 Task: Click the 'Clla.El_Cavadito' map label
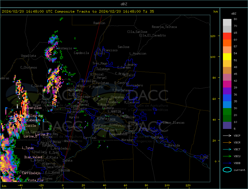(x=152, y=35)
